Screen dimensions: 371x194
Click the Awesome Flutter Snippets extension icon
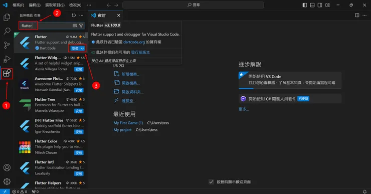tap(25, 84)
